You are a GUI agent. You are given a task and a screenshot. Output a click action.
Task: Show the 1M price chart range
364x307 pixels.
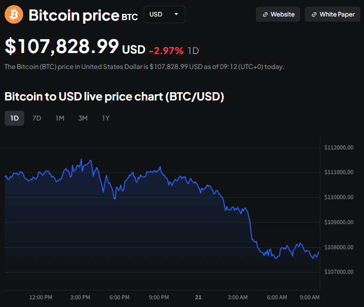click(60, 118)
